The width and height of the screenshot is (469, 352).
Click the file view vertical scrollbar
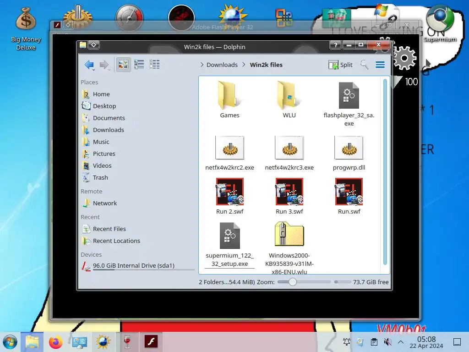385,172
